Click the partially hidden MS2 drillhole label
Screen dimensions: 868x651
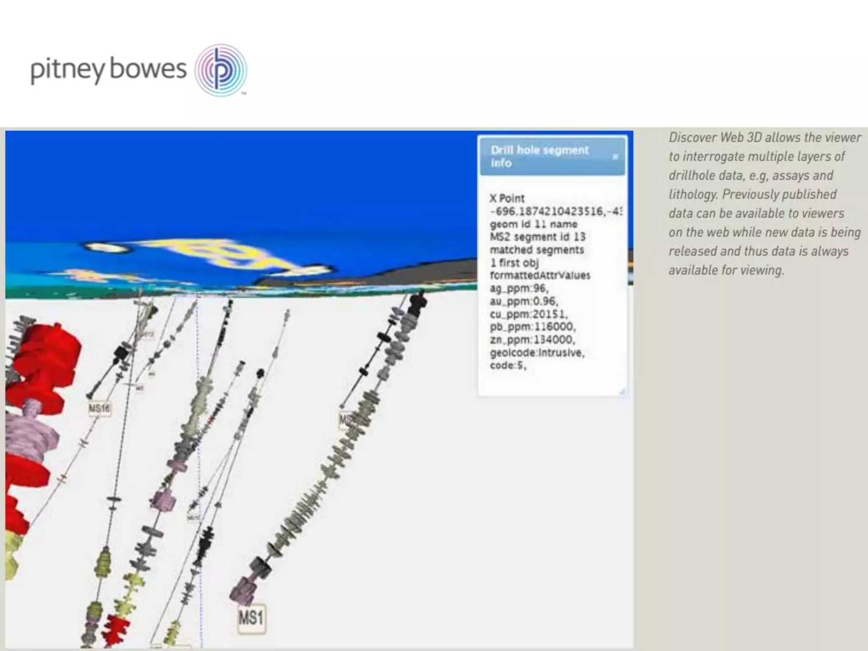tap(344, 420)
